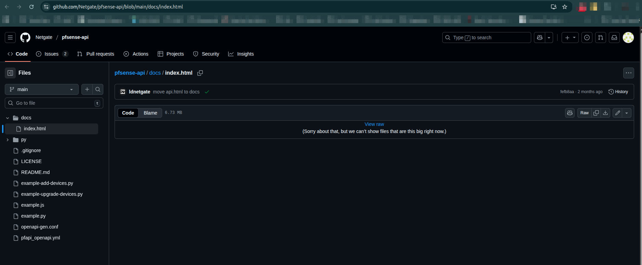Open the create new plus dropdown
Image resolution: width=642 pixels, height=265 pixels.
[x=570, y=38]
